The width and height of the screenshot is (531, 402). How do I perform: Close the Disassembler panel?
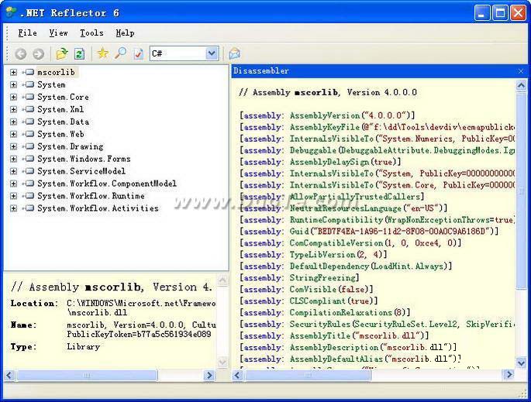[x=521, y=71]
